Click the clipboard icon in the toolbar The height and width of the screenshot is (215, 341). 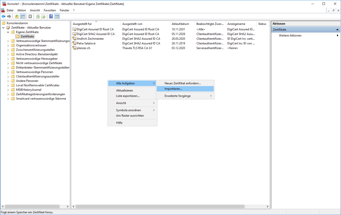30,16
